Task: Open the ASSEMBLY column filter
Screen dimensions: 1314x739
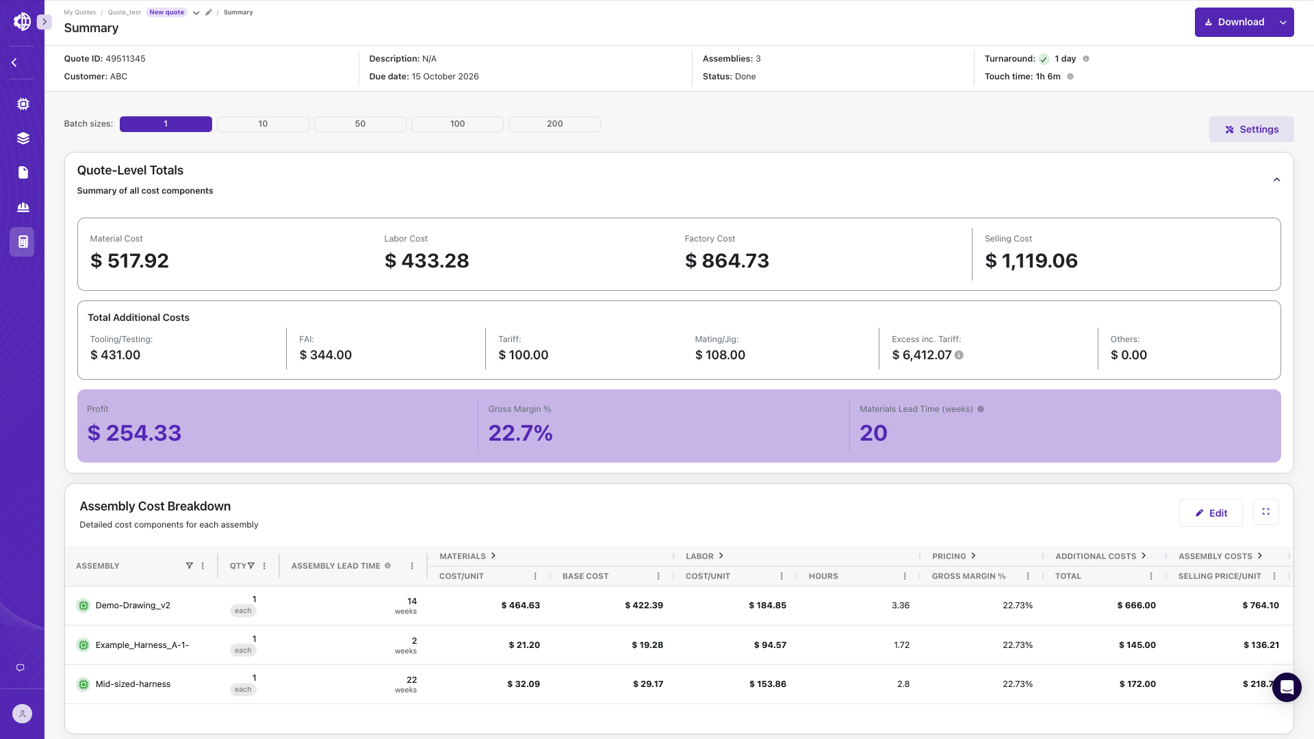Action: (189, 566)
